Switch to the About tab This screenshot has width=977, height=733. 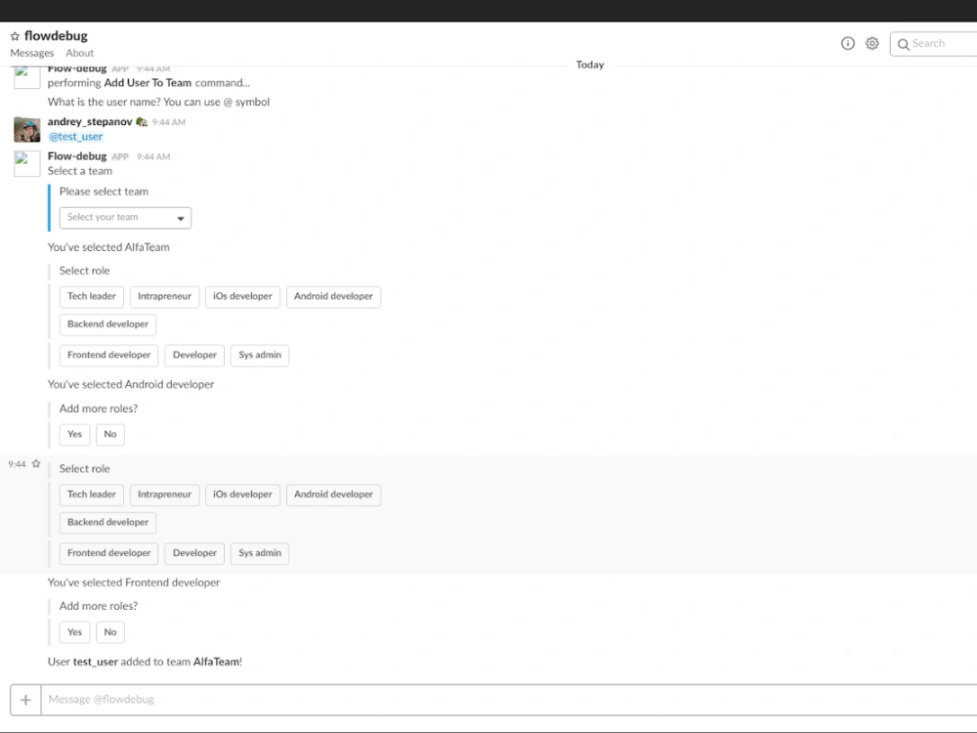point(80,53)
